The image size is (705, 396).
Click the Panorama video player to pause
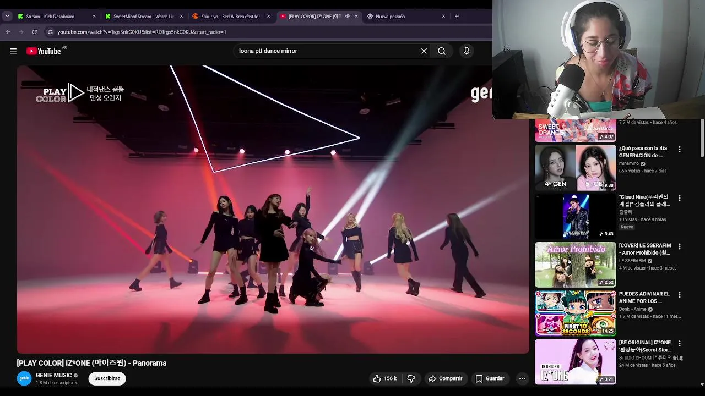coord(273,209)
